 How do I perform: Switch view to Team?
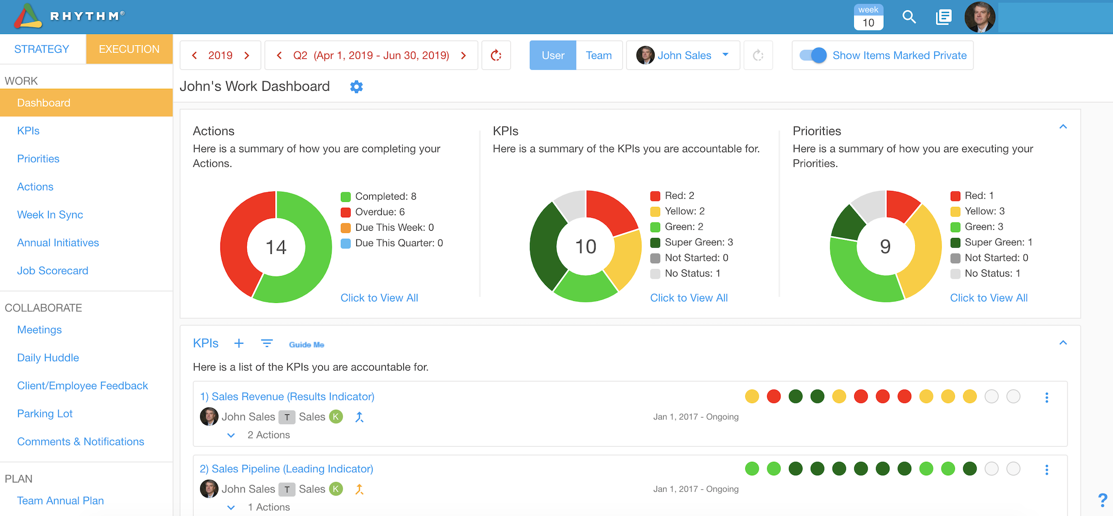point(599,55)
